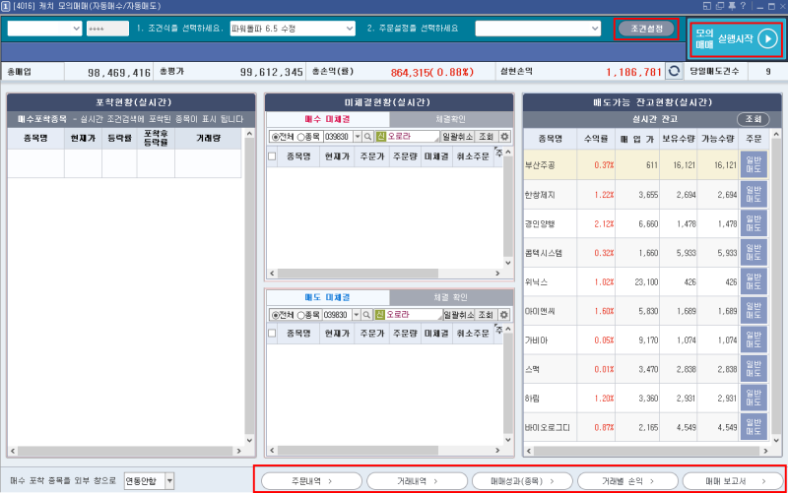Viewport: 788px width, 493px height.
Task: Click horizontal scrollbar of 포착현황 panel
Action: tap(126, 451)
